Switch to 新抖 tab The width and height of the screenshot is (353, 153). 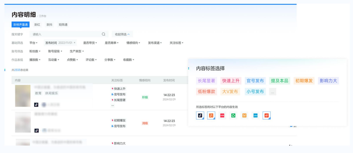coord(49,25)
